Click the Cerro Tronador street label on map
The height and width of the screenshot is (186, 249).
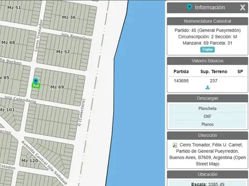coord(38,36)
